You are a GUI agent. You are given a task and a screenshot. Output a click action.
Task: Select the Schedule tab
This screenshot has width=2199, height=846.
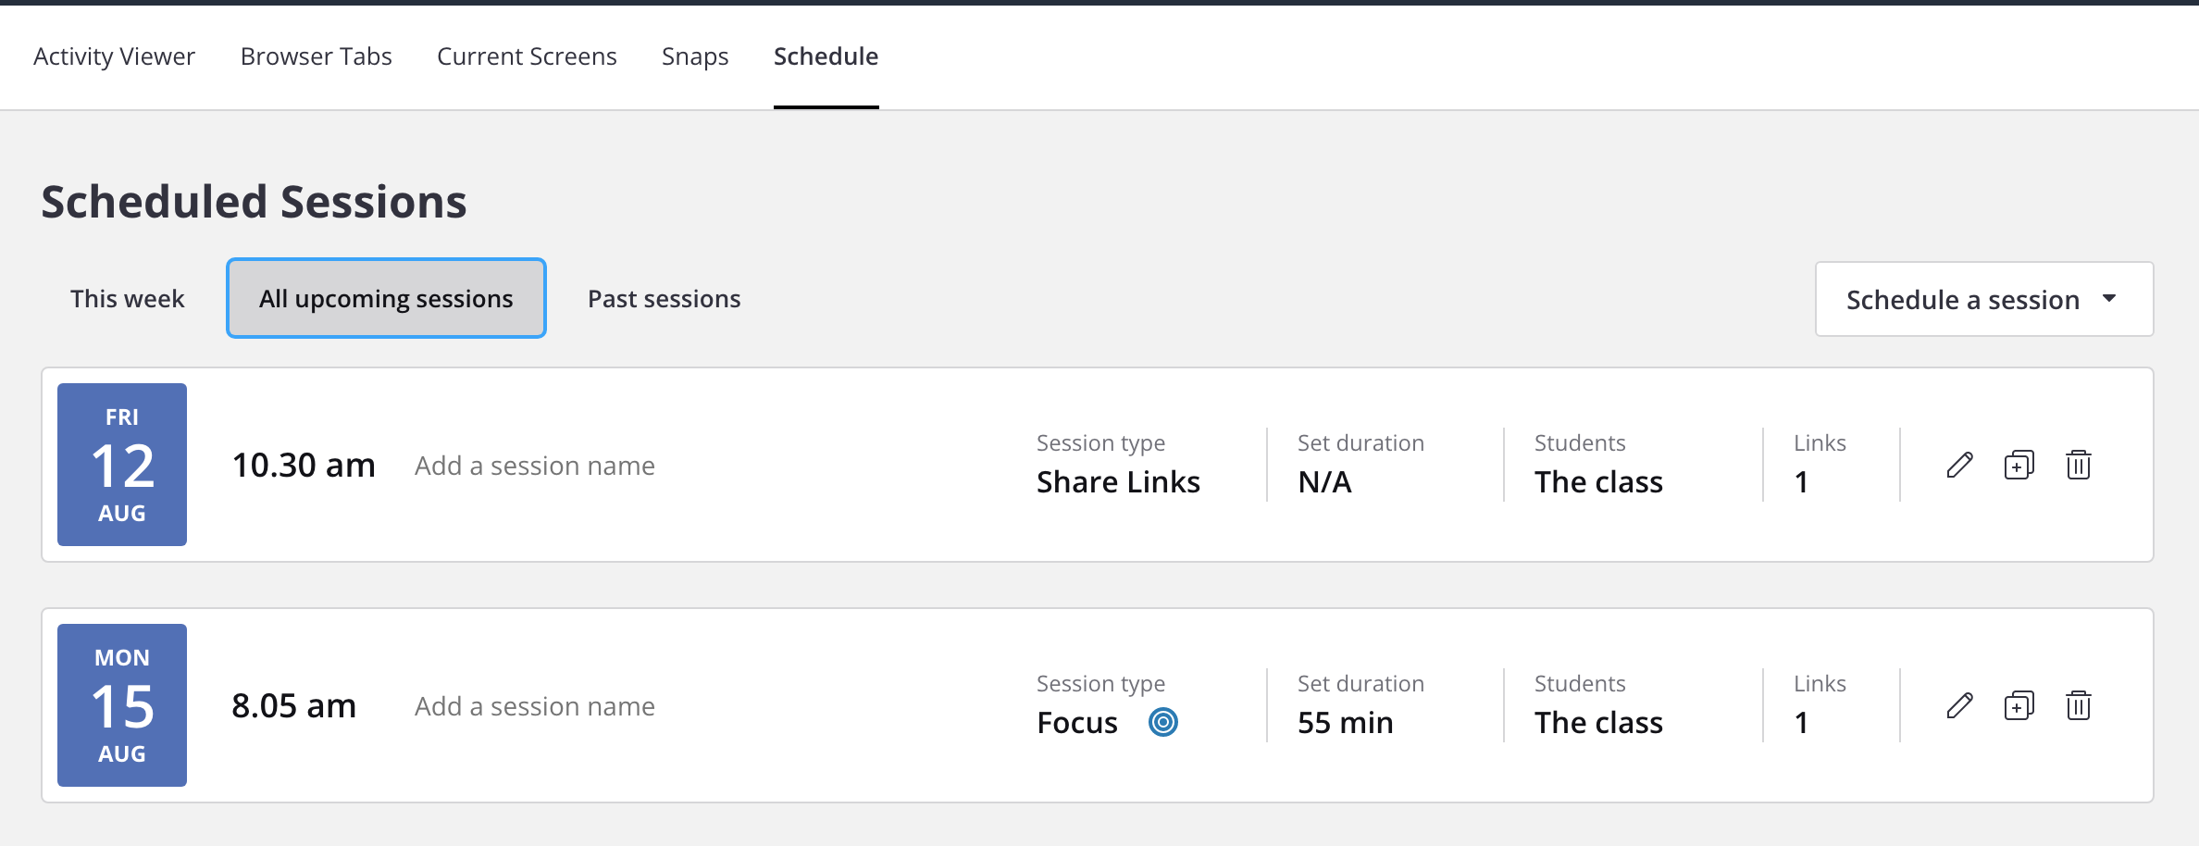[825, 56]
